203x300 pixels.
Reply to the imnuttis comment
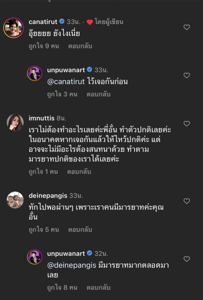point(79,172)
